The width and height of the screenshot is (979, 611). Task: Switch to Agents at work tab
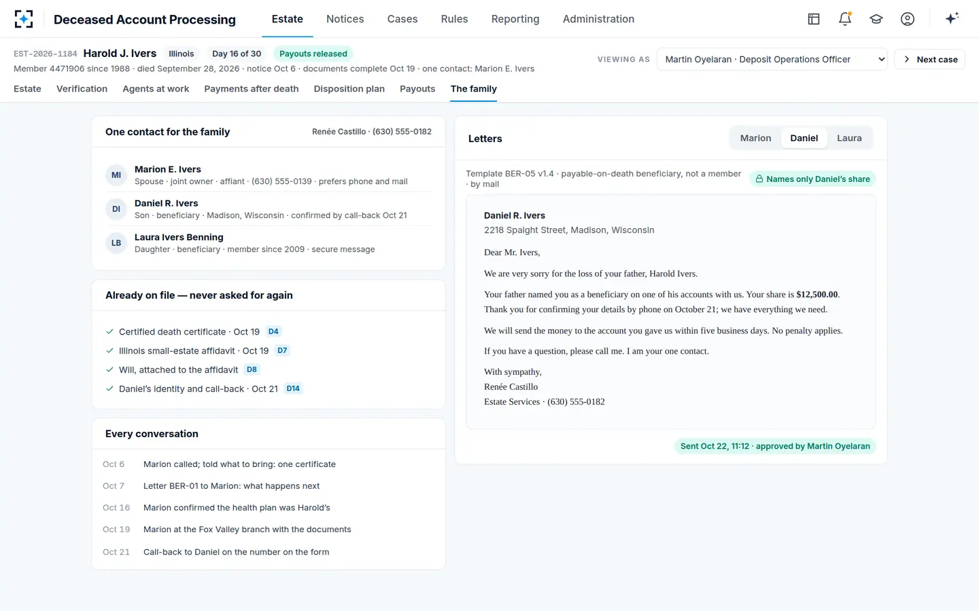tap(156, 89)
